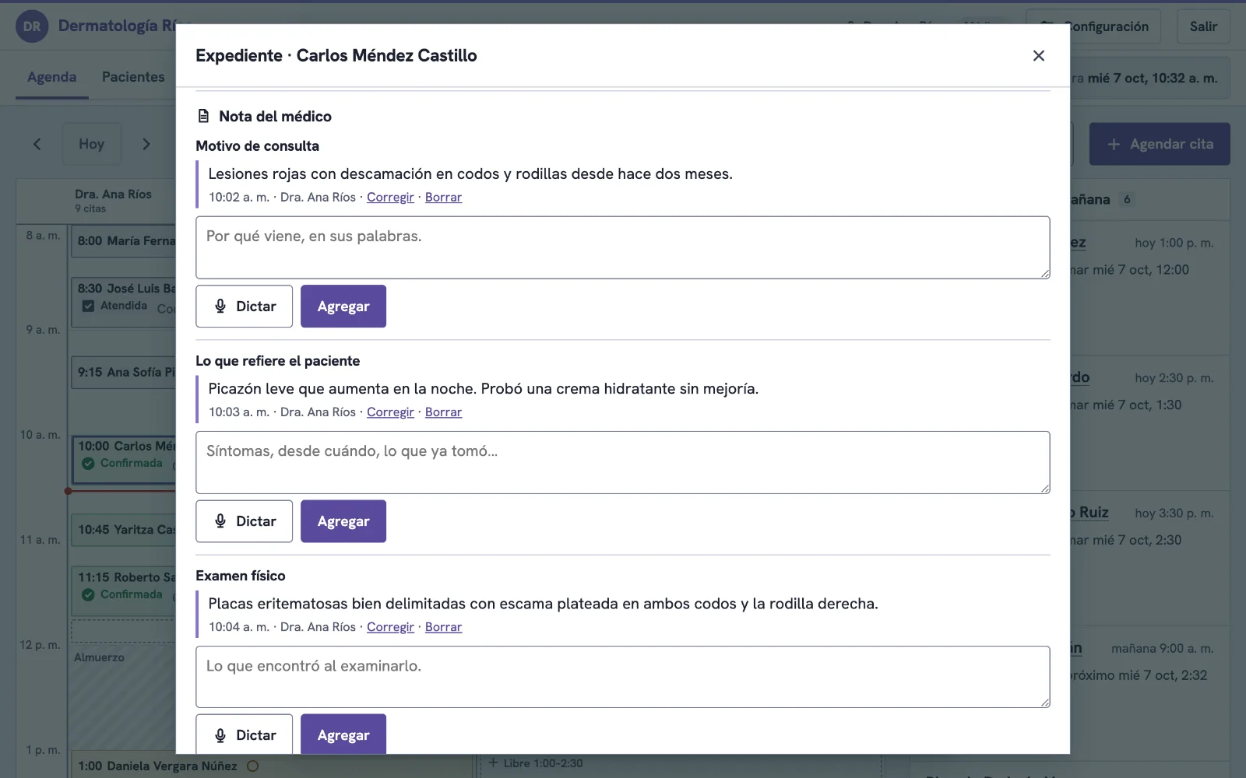The height and width of the screenshot is (778, 1246).
Task: Click the DR clinic logo avatar
Action: [x=32, y=26]
